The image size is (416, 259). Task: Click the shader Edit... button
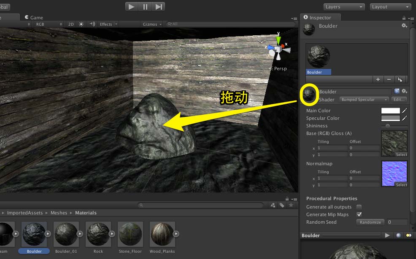pyautogui.click(x=399, y=100)
